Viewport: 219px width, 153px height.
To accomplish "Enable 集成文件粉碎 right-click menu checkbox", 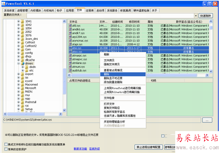I will click(6, 144).
